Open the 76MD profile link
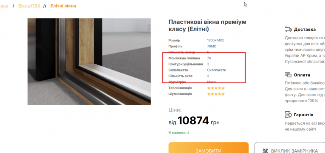Screen dimensions: 325x153 click(212, 46)
